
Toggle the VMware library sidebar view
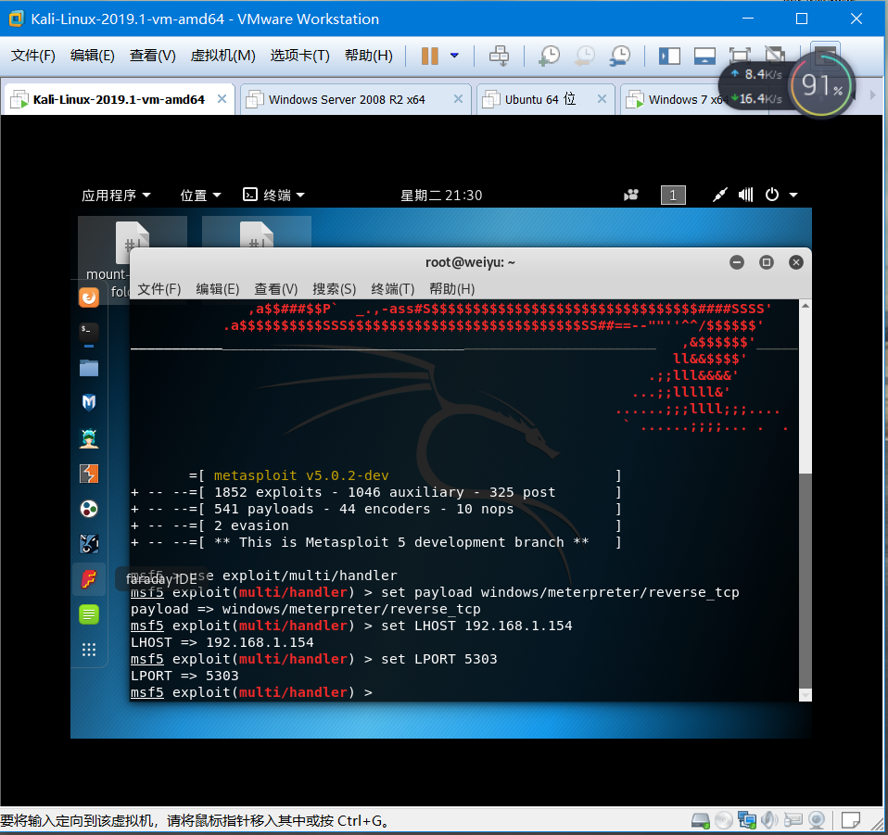click(x=669, y=56)
